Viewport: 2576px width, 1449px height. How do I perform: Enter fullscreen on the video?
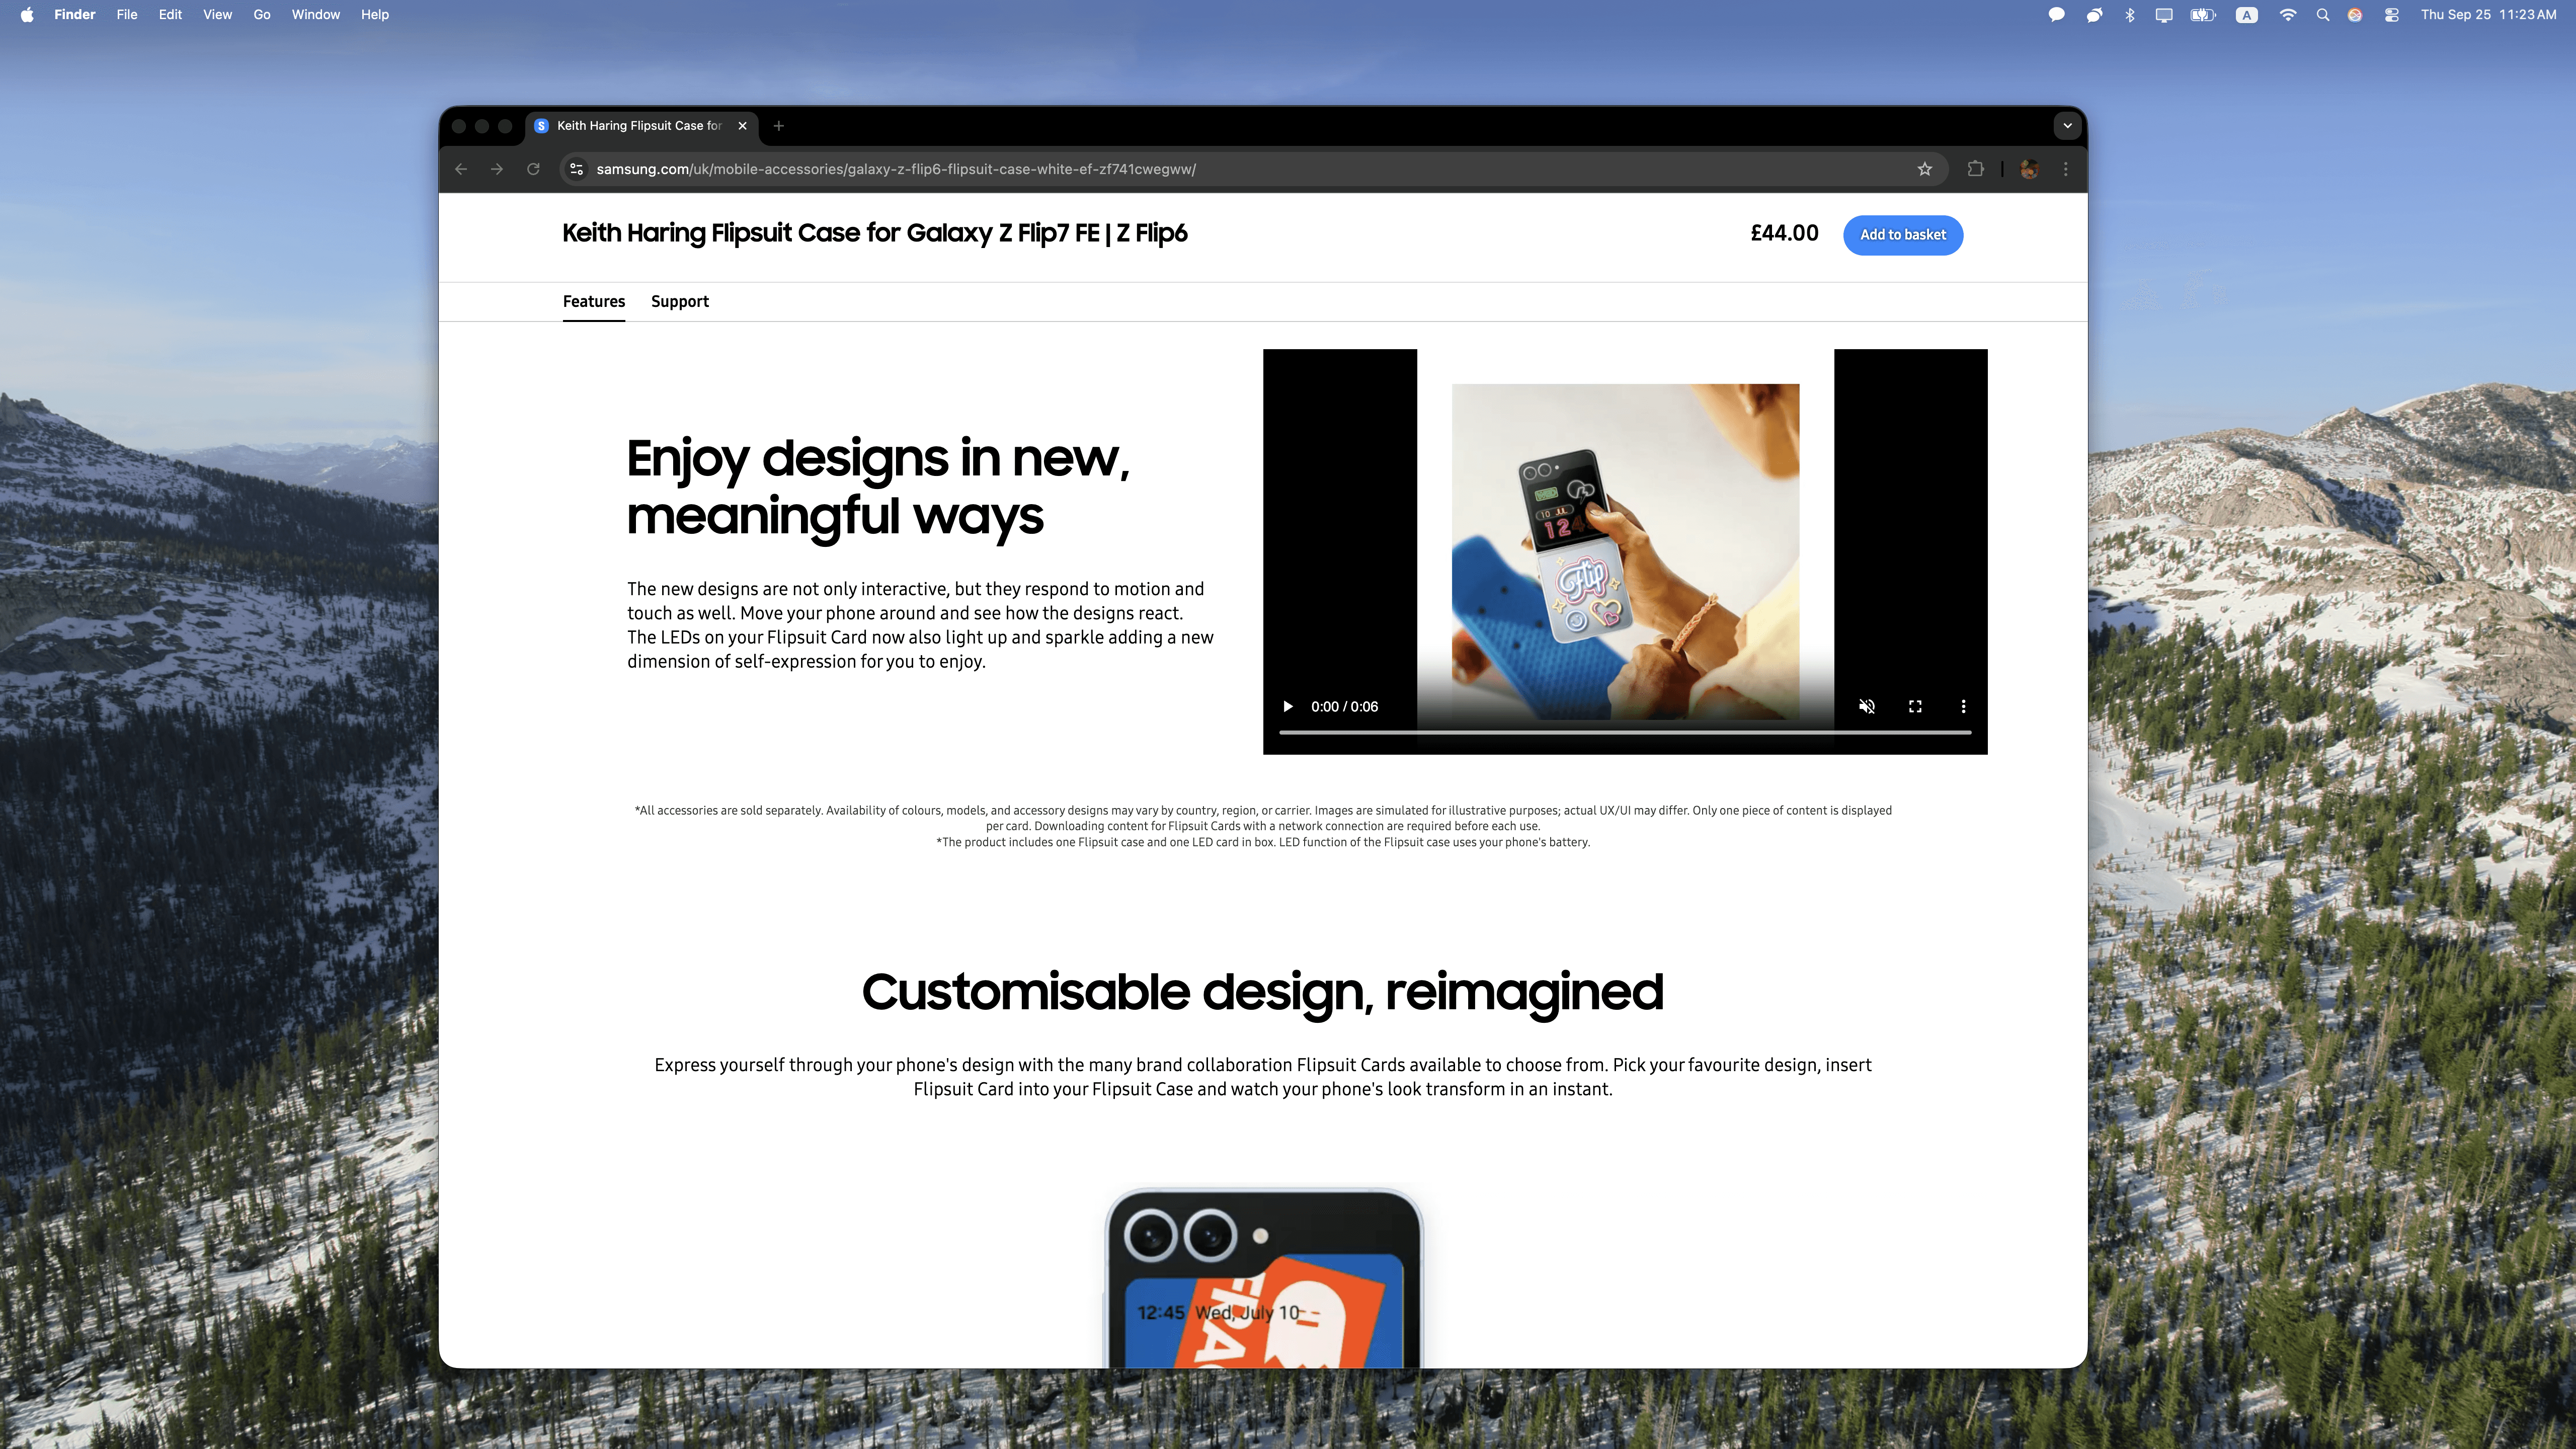pyautogui.click(x=1915, y=707)
